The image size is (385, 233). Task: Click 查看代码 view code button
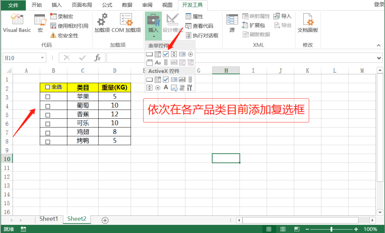[x=199, y=26]
